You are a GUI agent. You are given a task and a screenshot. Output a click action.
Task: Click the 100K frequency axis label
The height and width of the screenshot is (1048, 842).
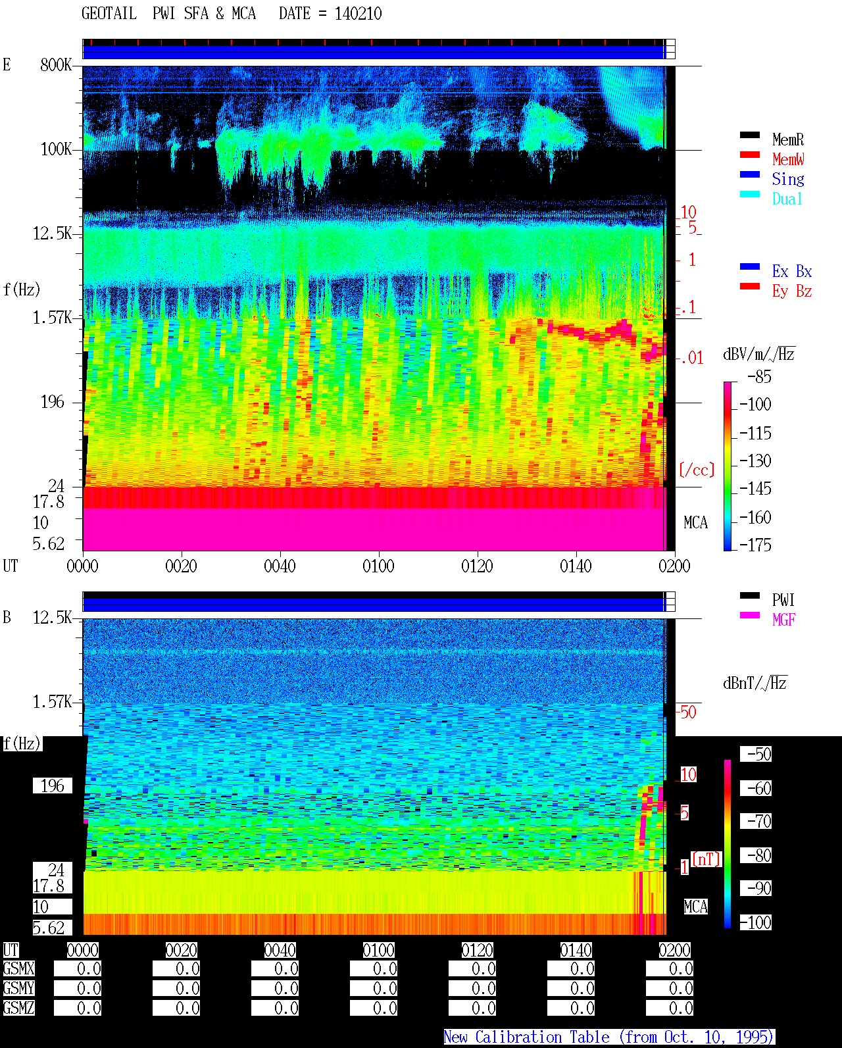tap(56, 149)
